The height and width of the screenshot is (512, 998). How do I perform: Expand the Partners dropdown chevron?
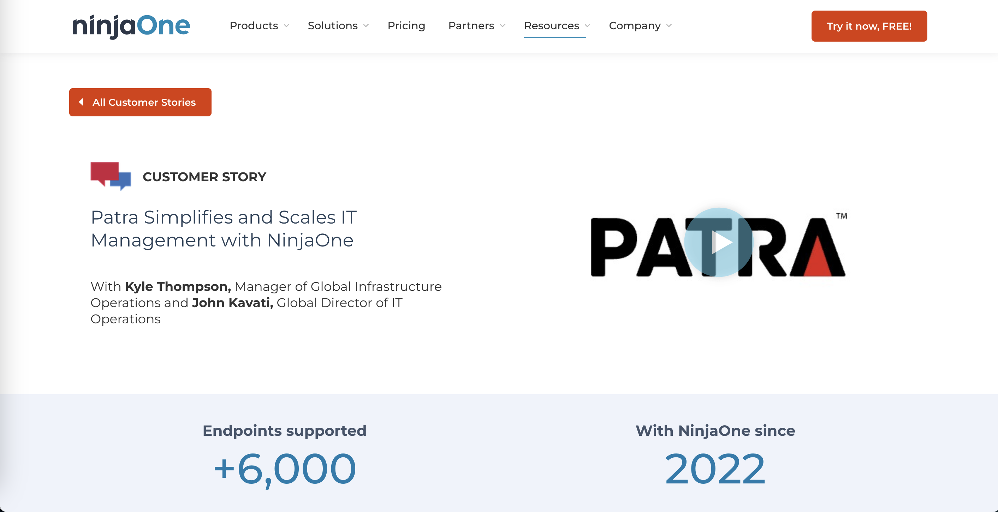point(503,26)
